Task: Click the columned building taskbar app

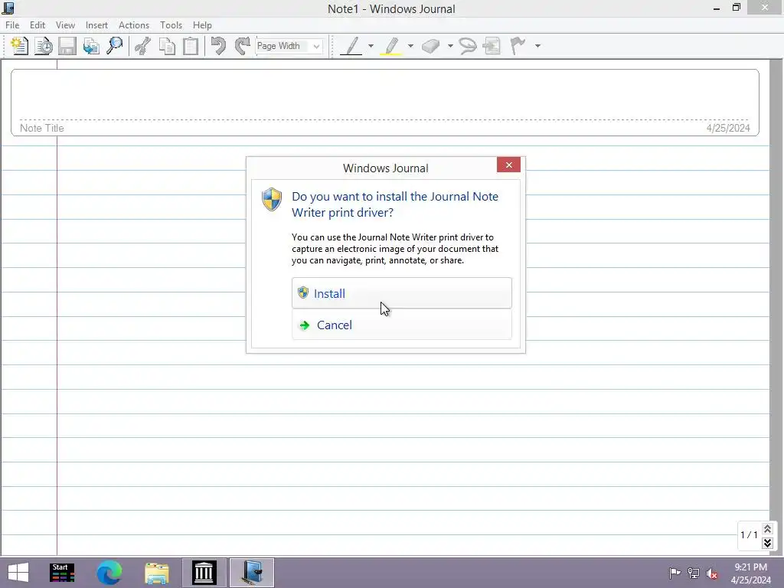Action: pos(204,573)
